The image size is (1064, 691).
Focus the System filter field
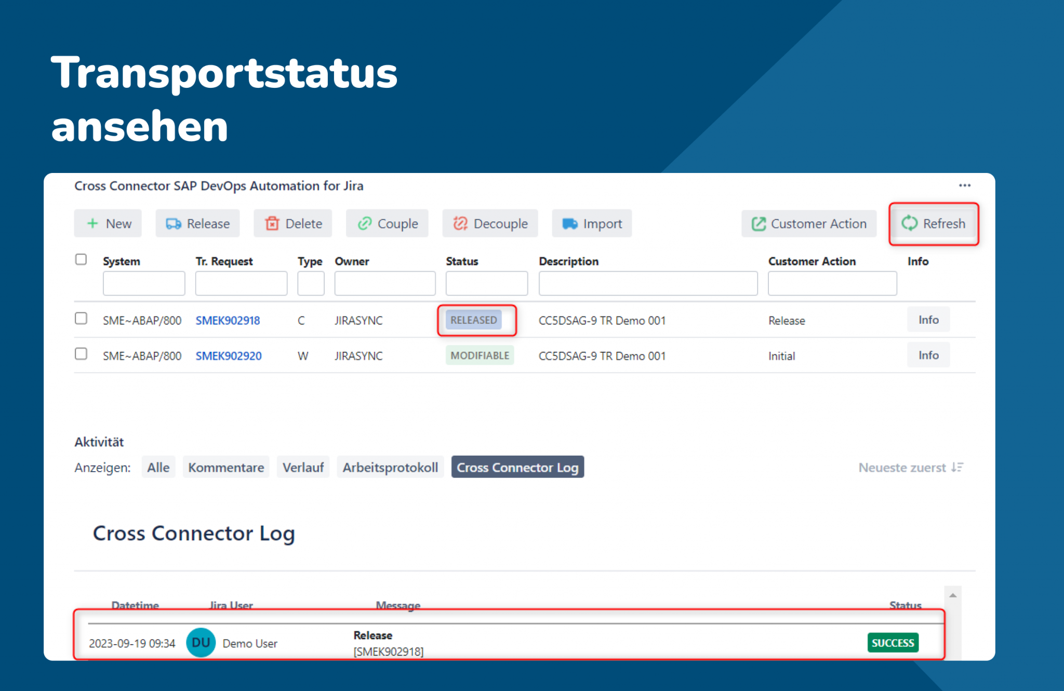pos(144,284)
